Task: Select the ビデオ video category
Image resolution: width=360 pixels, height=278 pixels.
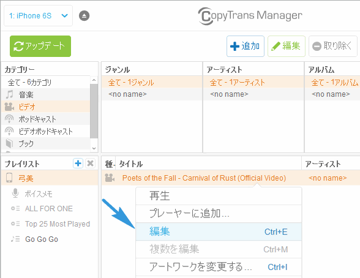Action: tap(46, 107)
